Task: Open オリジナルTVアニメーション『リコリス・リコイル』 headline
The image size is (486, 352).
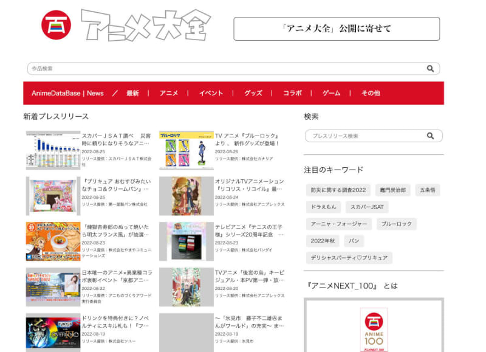Action: click(250, 185)
